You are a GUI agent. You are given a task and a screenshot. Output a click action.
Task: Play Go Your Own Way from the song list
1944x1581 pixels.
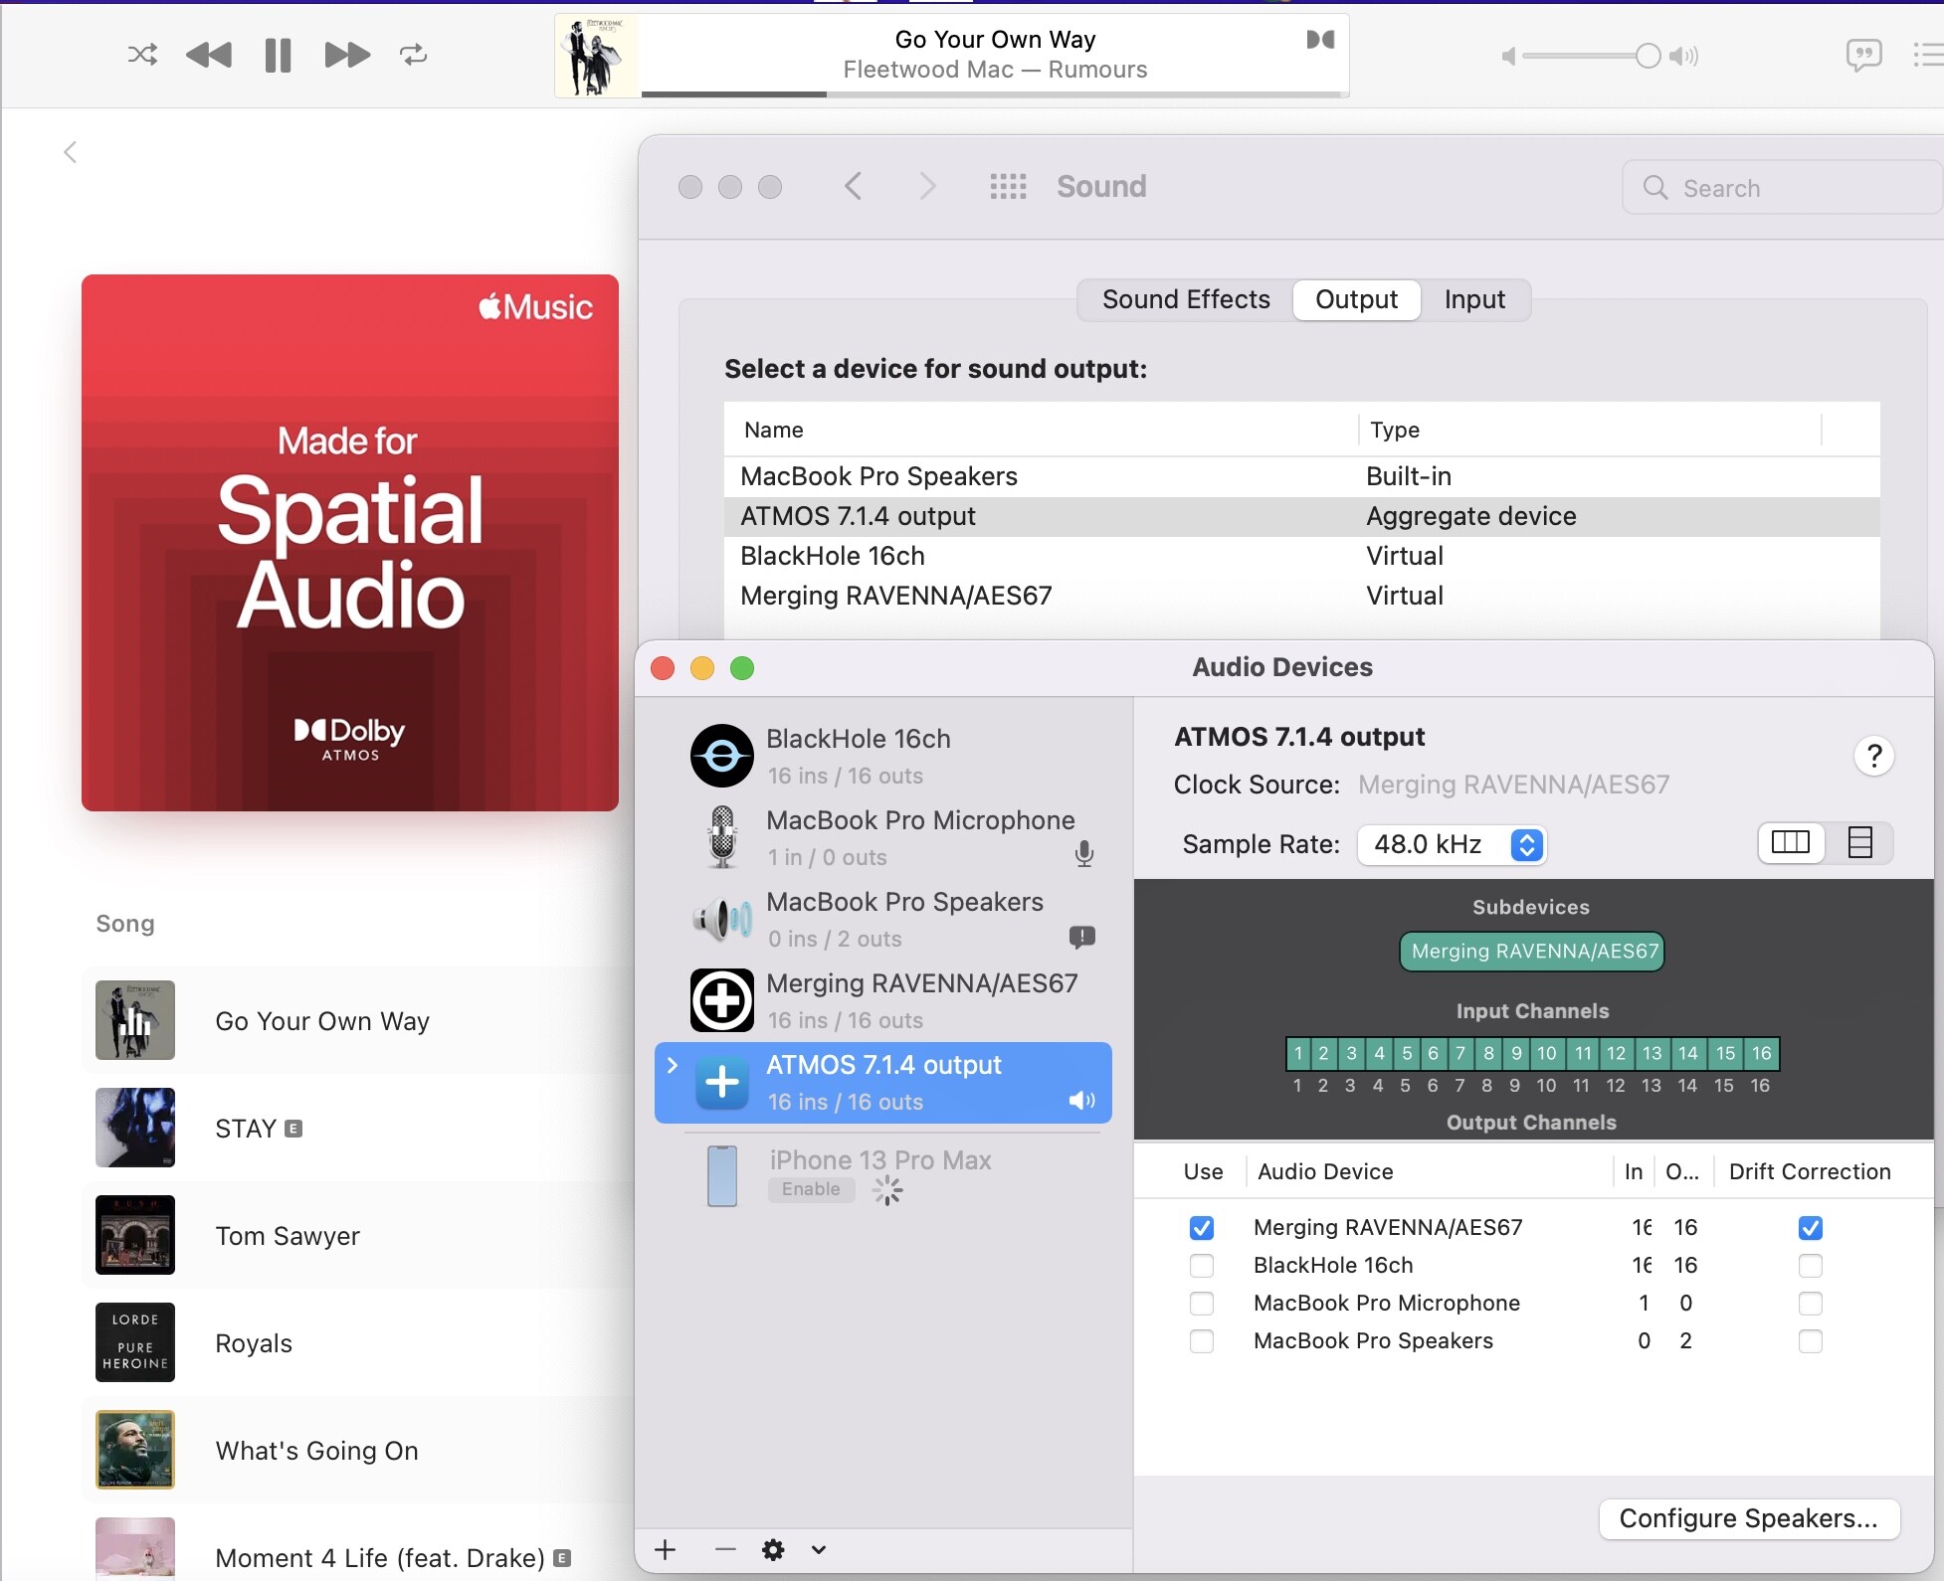(358, 1020)
